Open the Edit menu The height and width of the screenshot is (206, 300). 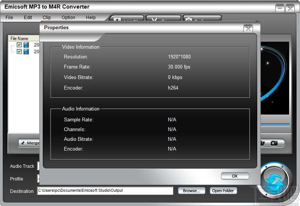[x=28, y=18]
